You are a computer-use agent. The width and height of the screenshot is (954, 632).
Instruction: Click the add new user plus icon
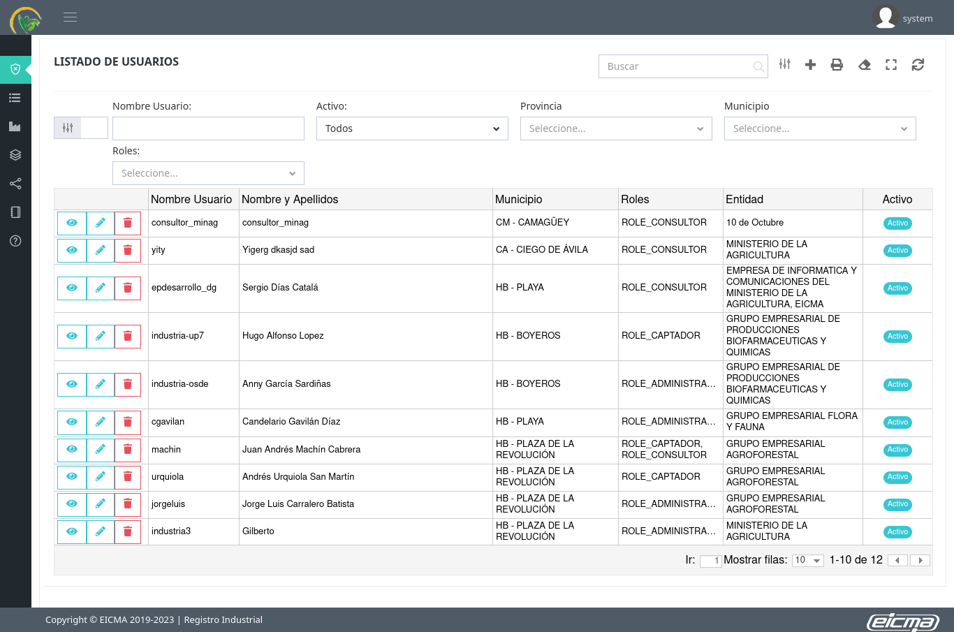point(810,65)
